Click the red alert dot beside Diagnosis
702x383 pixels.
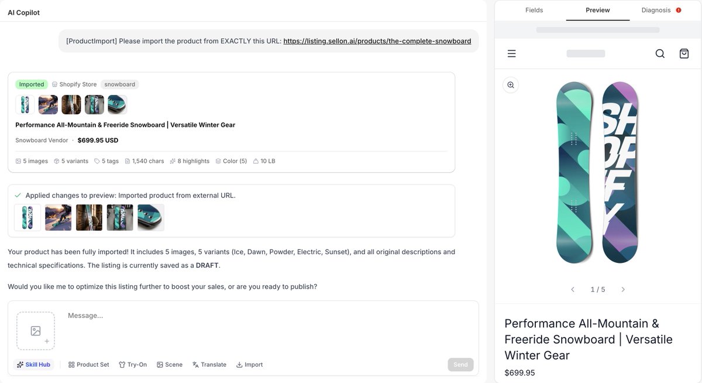click(679, 10)
